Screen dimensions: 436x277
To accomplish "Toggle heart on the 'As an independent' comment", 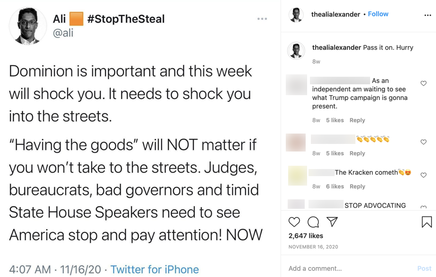I will click(x=423, y=83).
